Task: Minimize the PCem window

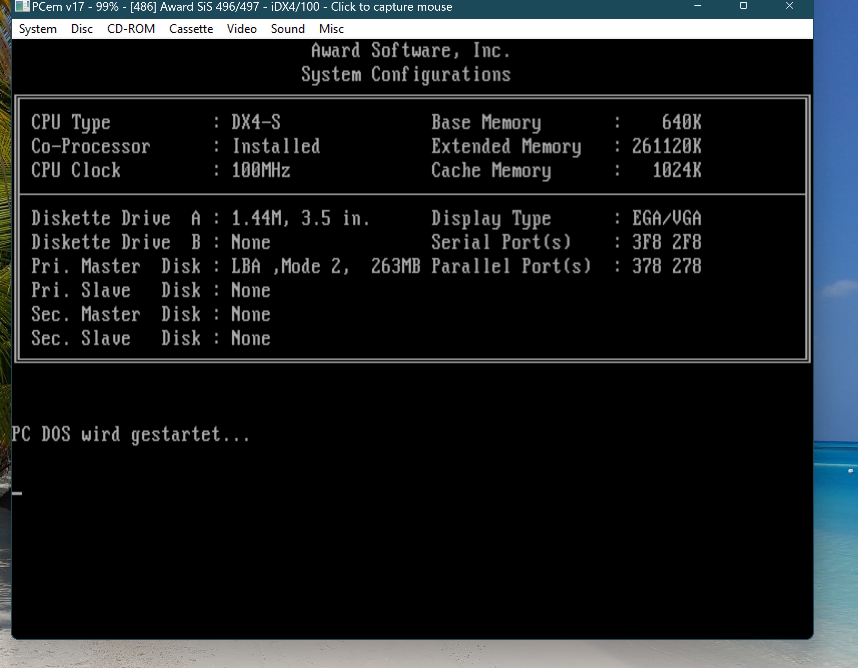Action: coord(698,6)
